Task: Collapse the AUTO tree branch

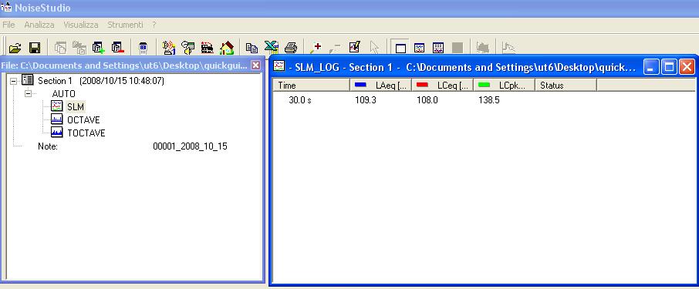Action: tap(28, 94)
